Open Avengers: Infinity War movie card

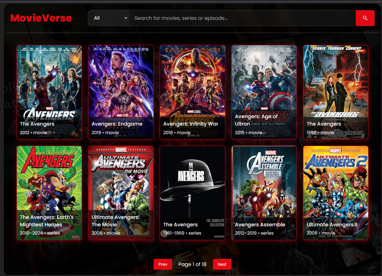click(x=193, y=92)
